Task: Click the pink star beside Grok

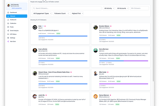Action: coord(45,26)
